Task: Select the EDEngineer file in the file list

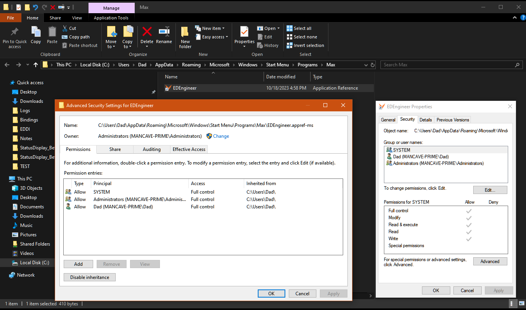Action: coord(268,88)
